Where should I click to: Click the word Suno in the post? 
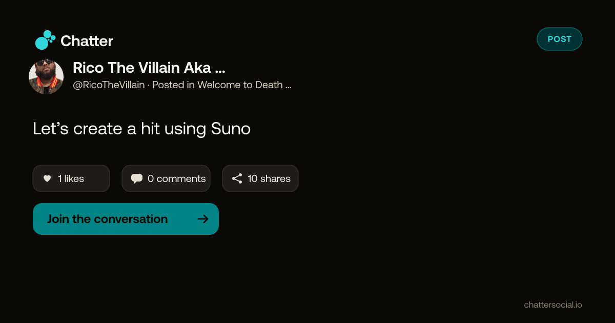click(231, 128)
